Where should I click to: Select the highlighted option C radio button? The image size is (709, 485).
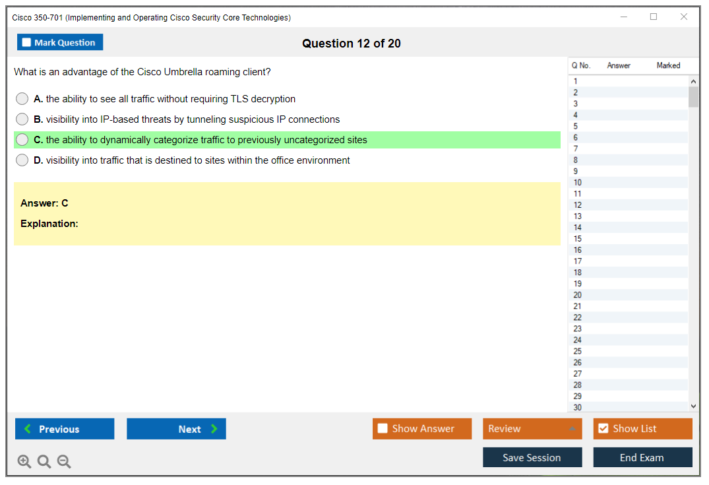click(x=22, y=139)
